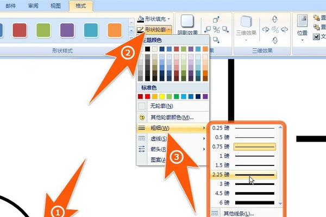
Task: Click the lines icon beside 其他线条
Action: (215, 213)
